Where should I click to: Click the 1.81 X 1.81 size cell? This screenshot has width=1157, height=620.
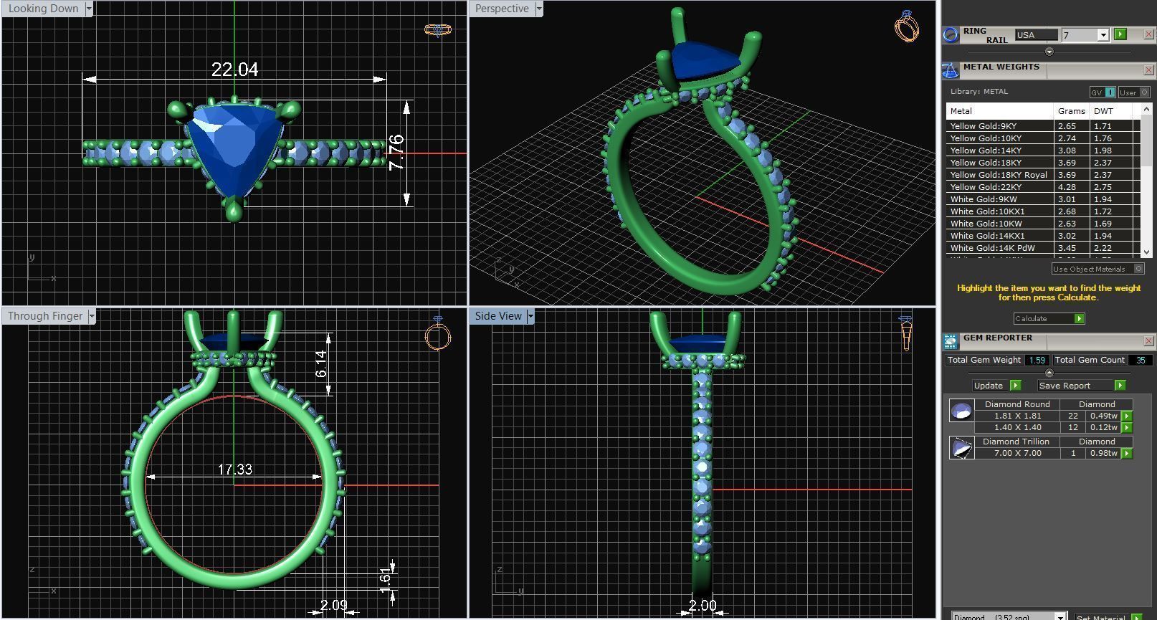click(1017, 416)
